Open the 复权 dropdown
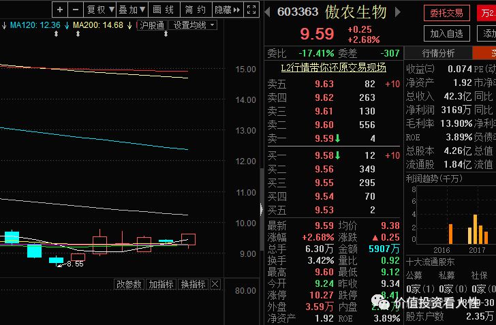Image resolution: width=496 pixels, height=325 pixels. point(100,10)
